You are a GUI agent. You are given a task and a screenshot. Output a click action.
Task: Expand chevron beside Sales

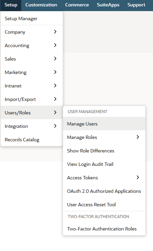[55, 59]
